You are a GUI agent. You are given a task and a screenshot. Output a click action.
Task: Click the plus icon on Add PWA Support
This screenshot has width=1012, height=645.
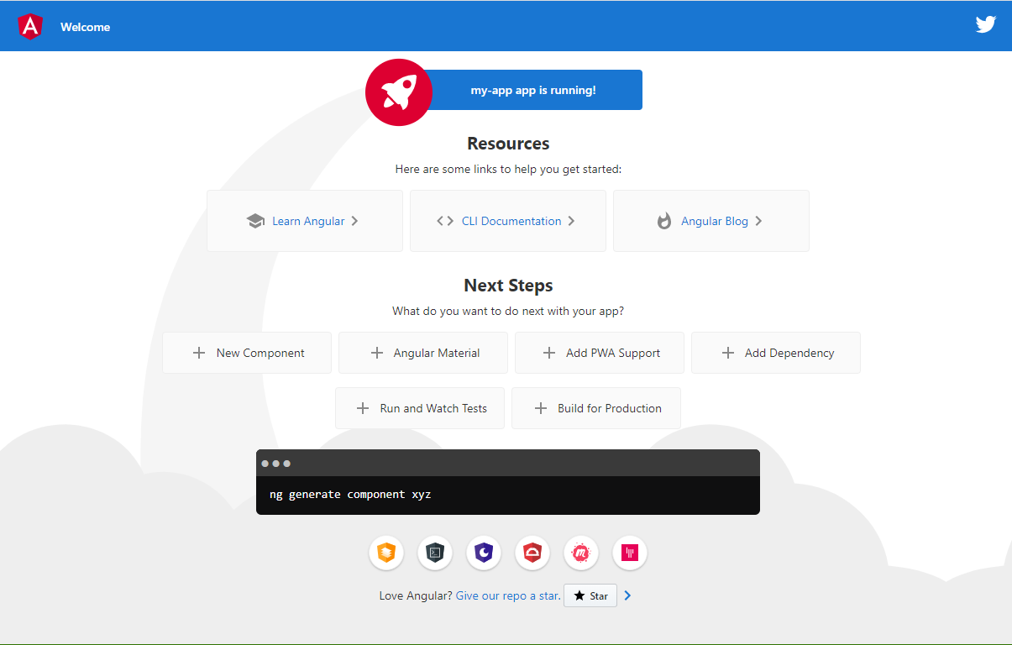pyautogui.click(x=549, y=353)
